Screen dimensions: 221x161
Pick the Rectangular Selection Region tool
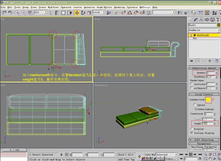coord(63,13)
